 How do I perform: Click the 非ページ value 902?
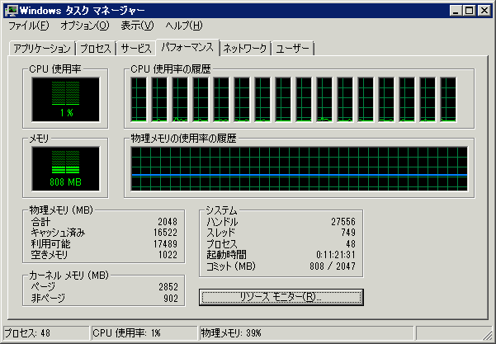tap(171, 298)
